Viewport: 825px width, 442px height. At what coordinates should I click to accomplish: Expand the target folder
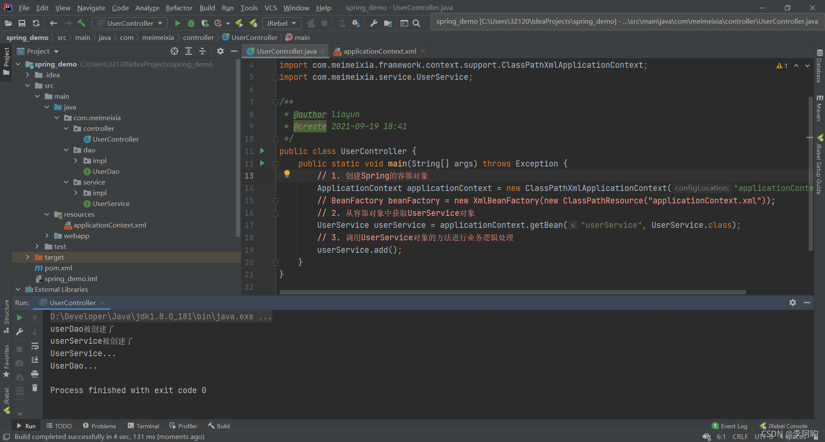pos(27,257)
